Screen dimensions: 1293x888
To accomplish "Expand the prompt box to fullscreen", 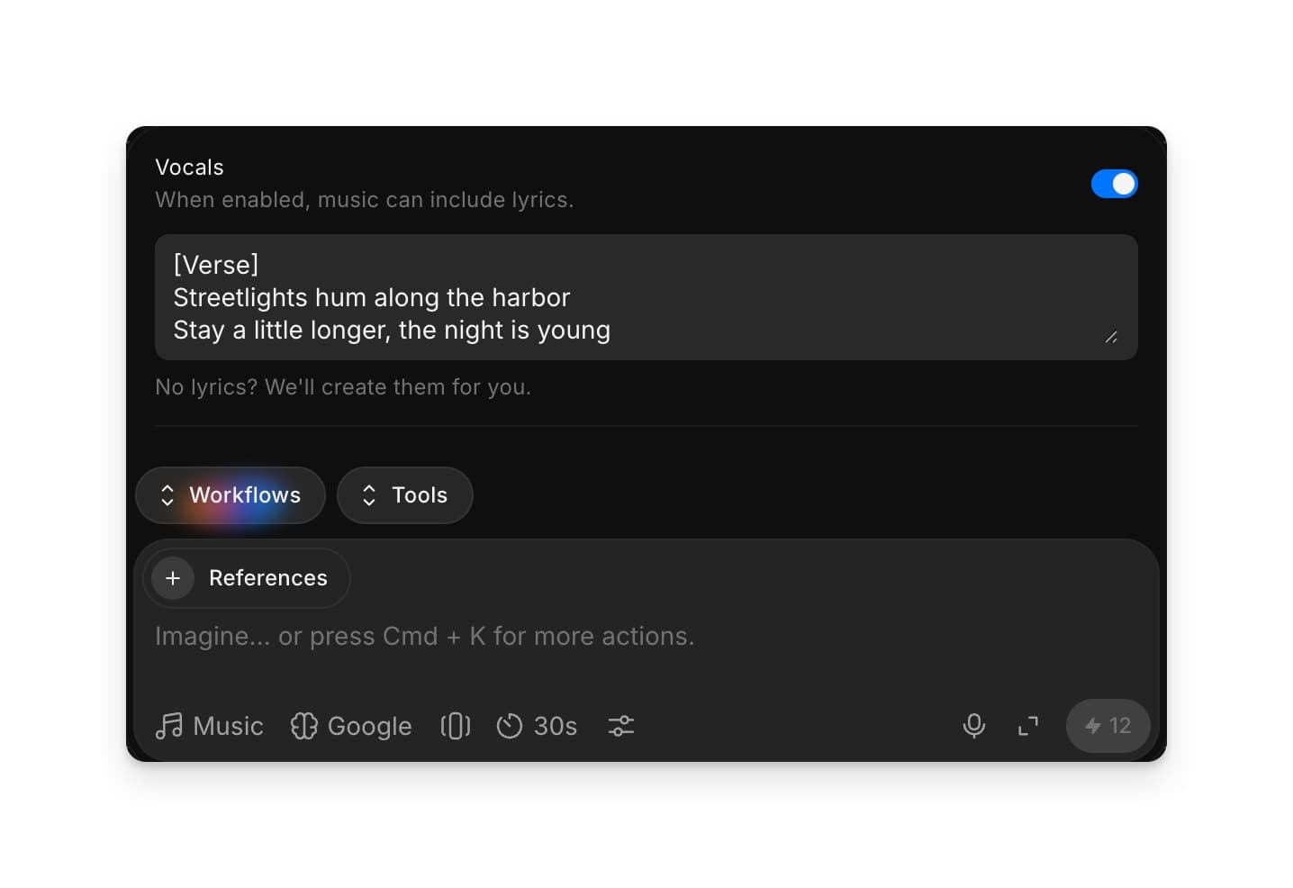I will 1028,726.
